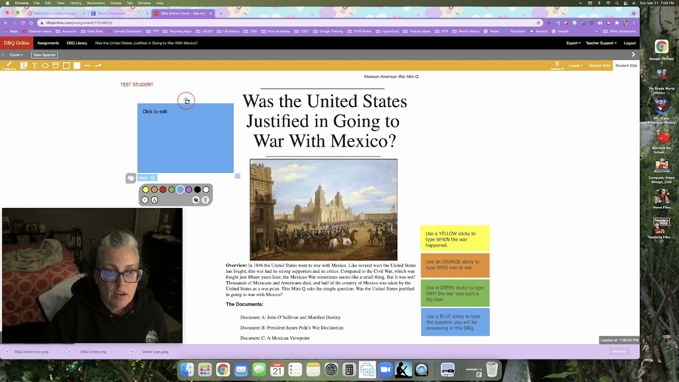The width and height of the screenshot is (679, 382).
Task: Open a new browser tab
Action: 221,13
